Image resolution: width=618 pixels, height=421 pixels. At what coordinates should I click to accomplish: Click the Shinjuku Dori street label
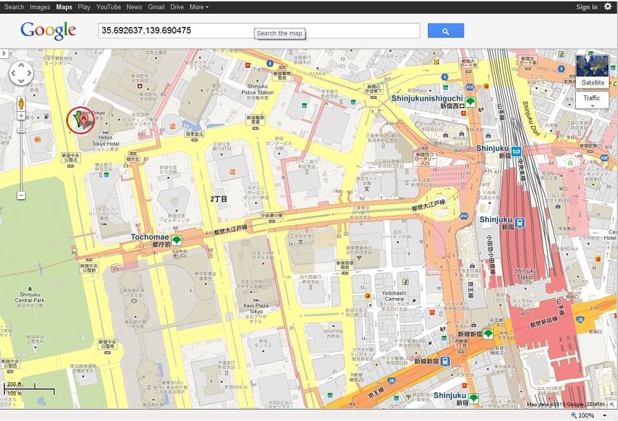pyautogui.click(x=530, y=118)
